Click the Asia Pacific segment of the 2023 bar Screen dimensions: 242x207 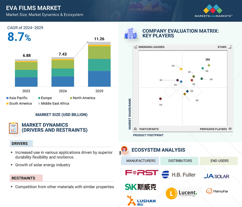click(26, 82)
